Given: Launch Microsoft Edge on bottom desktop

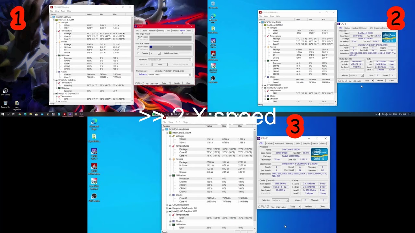Looking at the screenshot, I should (94, 124).
